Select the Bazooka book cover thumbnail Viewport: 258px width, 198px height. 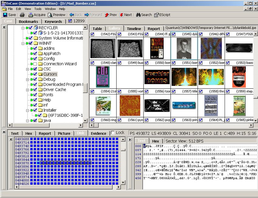click(x=239, y=77)
